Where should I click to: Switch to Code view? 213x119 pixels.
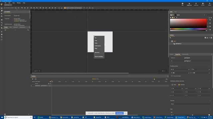pos(196,4)
